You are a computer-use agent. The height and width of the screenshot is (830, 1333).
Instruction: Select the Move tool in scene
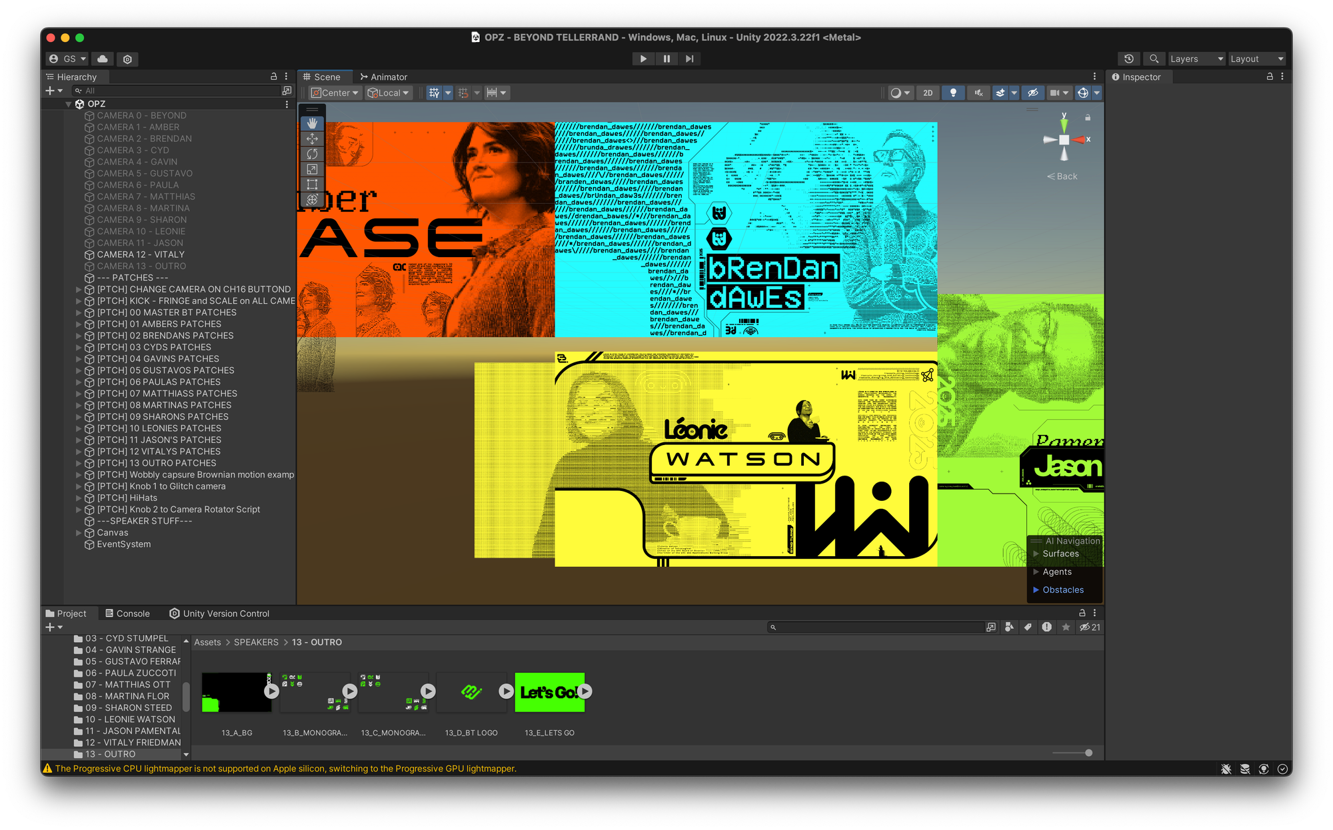[x=312, y=139]
